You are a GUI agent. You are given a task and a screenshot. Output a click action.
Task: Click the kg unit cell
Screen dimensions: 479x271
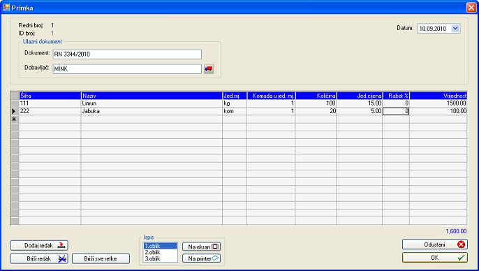coord(235,103)
